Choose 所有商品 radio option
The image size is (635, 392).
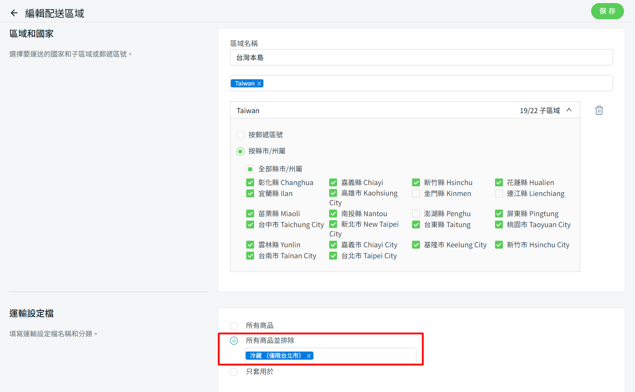click(234, 326)
